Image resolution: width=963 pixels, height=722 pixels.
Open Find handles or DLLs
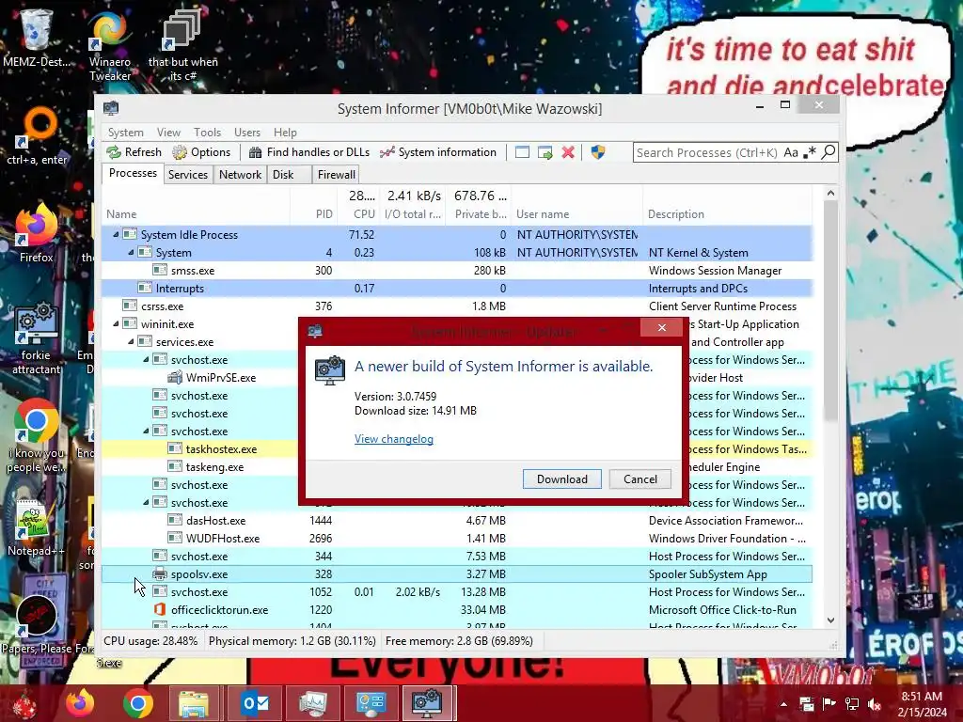(x=308, y=152)
